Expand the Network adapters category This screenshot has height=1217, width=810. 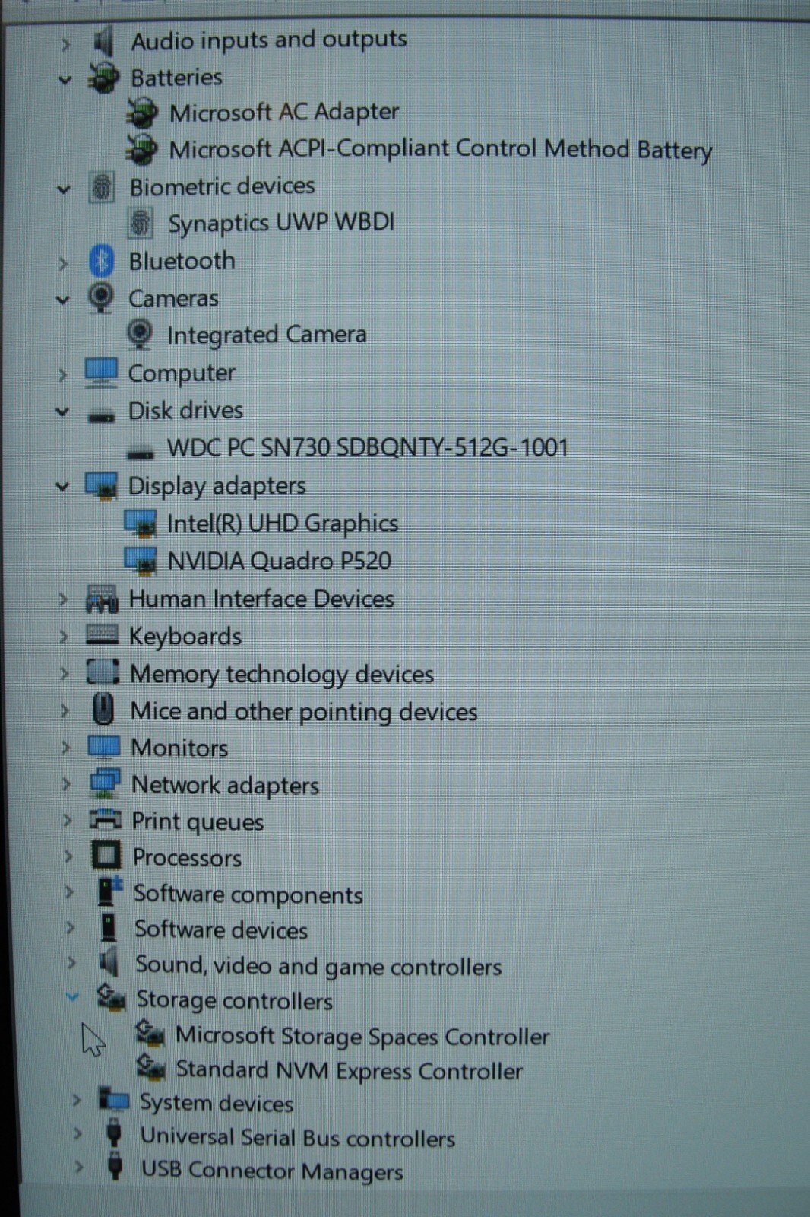tap(66, 783)
